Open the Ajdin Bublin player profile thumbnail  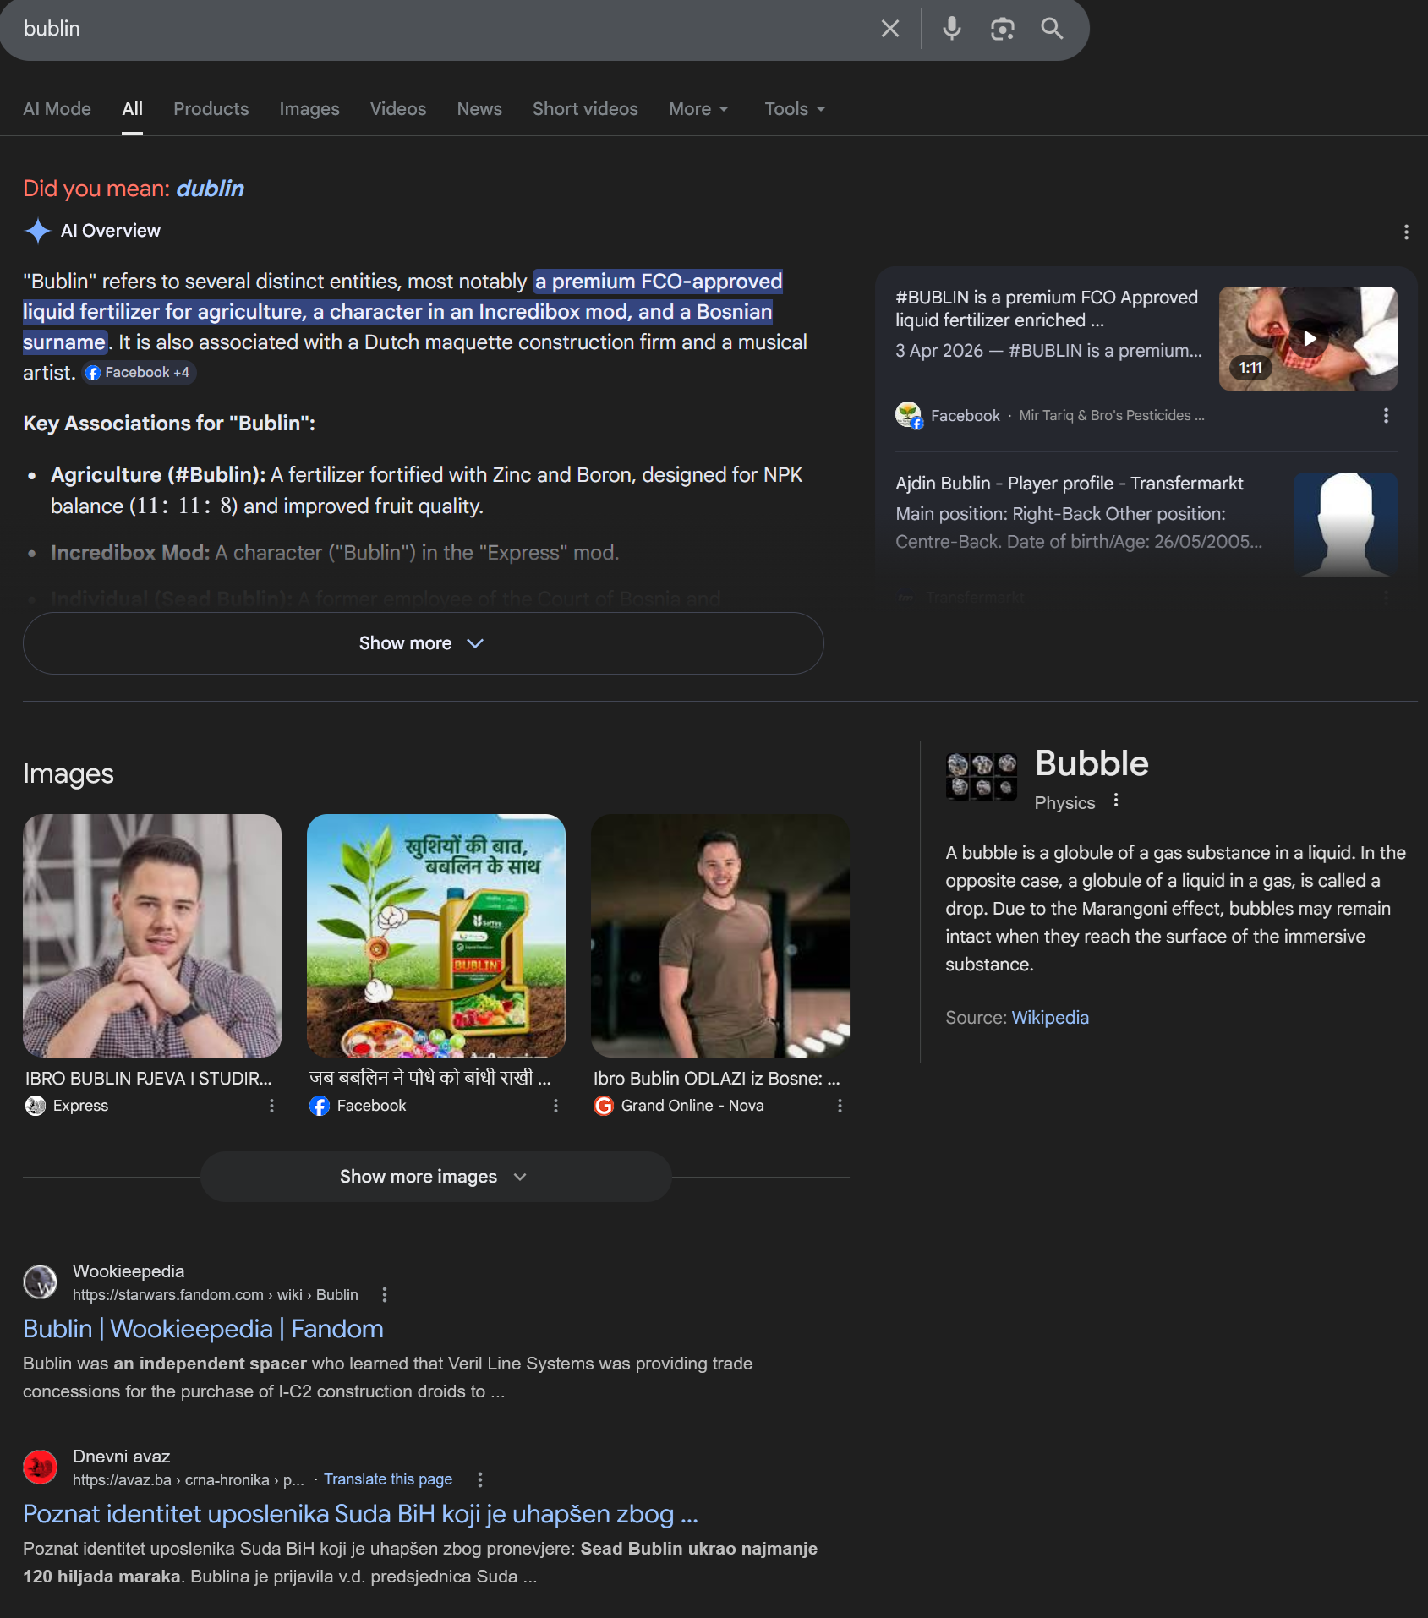[1345, 524]
